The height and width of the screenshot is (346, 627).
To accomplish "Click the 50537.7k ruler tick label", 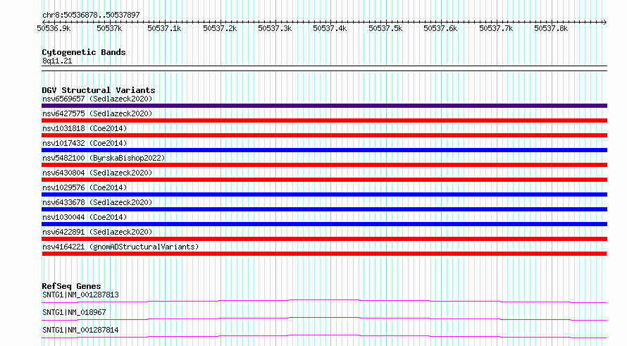I will [496, 28].
